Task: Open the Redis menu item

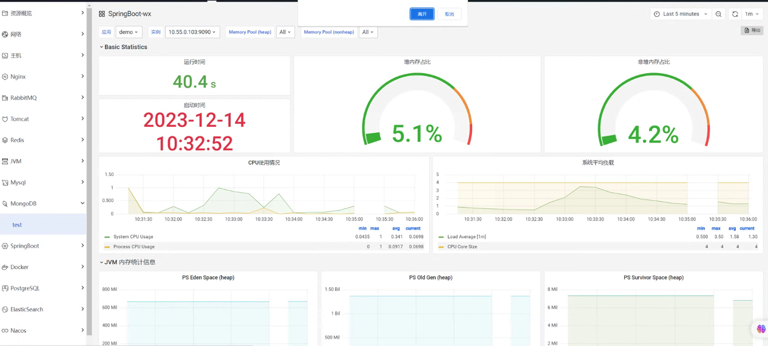Action: 43,140
